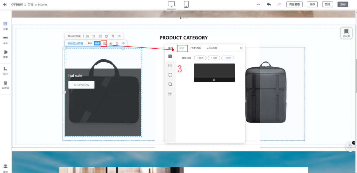Click the undo arrow in top bar
Image resolution: width=357 pixels, height=173 pixels.
(x=269, y=4)
